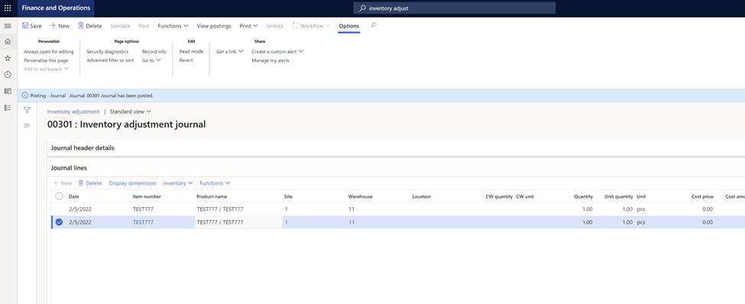Create a New journal from action pane
Image resolution: width=745 pixels, height=304 pixels.
click(x=60, y=26)
